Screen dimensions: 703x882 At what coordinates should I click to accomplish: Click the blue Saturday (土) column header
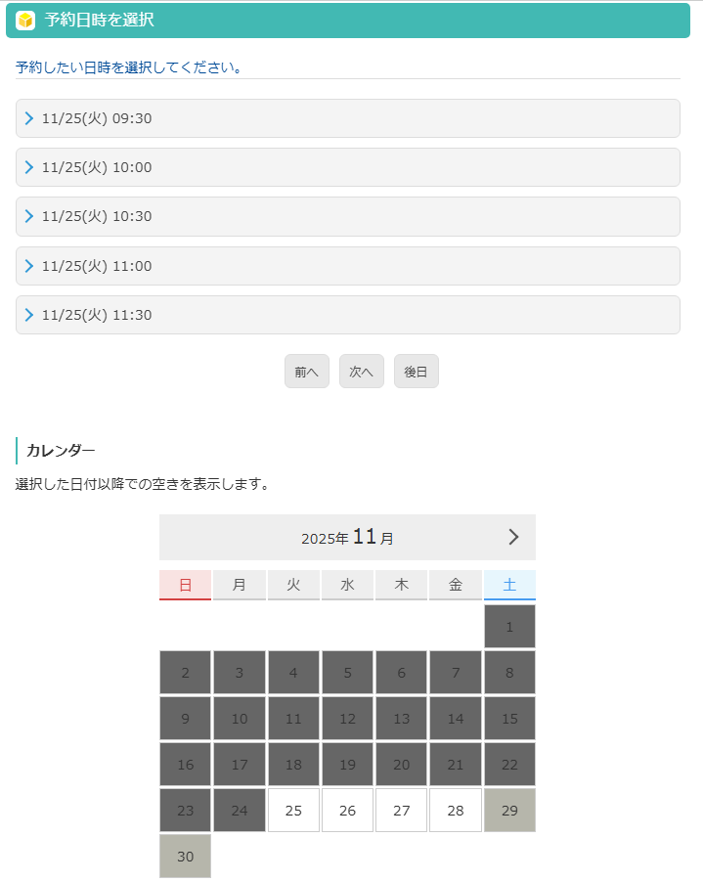tap(509, 584)
